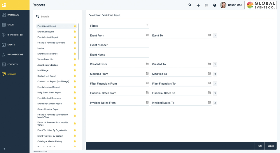Open the list view icon in header
The width and height of the screenshot is (280, 153).
click(x=206, y=5)
